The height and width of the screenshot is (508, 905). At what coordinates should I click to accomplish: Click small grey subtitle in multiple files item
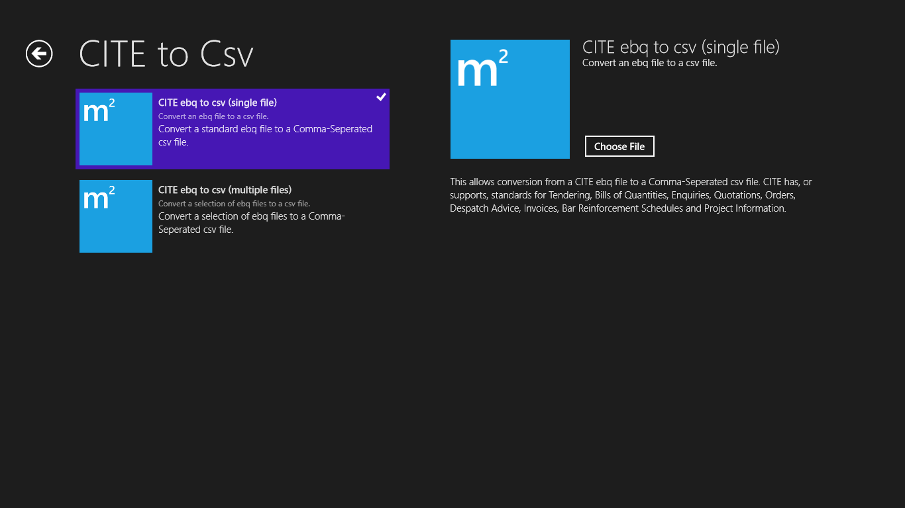point(234,204)
